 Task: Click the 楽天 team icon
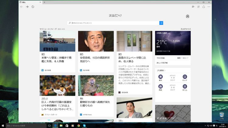pos(161,77)
